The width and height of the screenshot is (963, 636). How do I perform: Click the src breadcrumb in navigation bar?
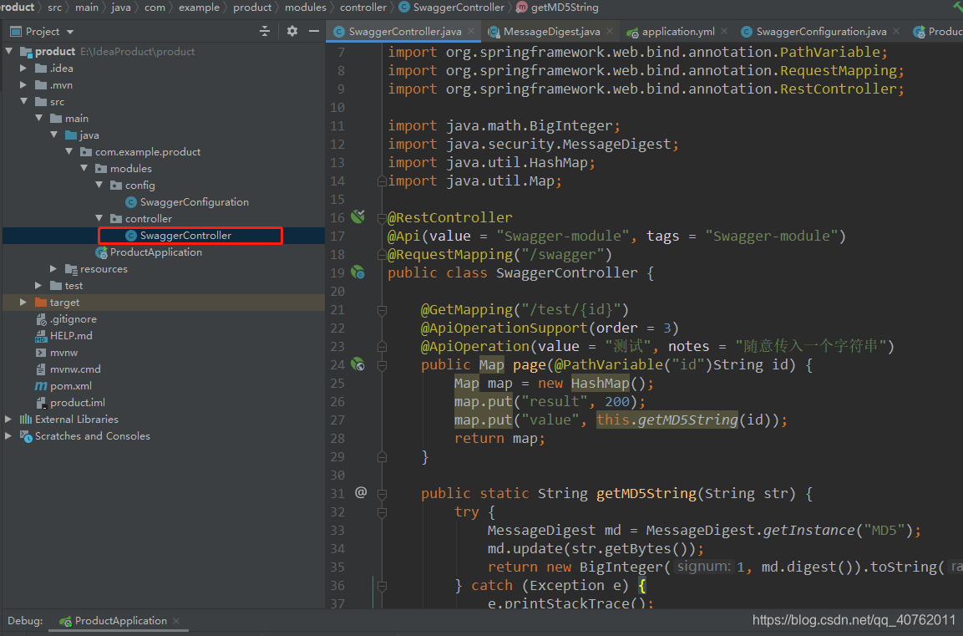(x=54, y=8)
